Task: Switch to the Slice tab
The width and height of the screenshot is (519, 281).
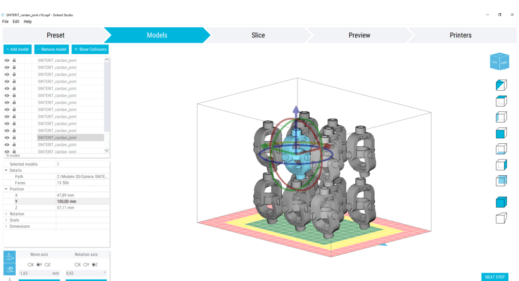Action: (x=258, y=35)
